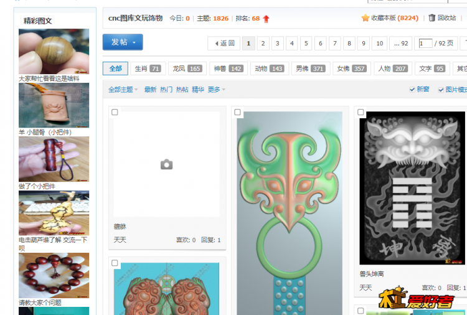467x315 pixels.
Task: Open the 貔貅 post title
Action: [120, 227]
